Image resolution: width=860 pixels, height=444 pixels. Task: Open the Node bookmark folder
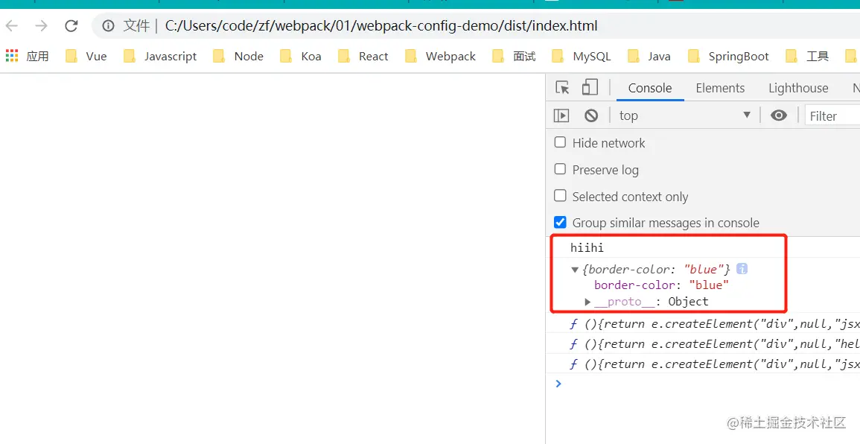point(238,56)
